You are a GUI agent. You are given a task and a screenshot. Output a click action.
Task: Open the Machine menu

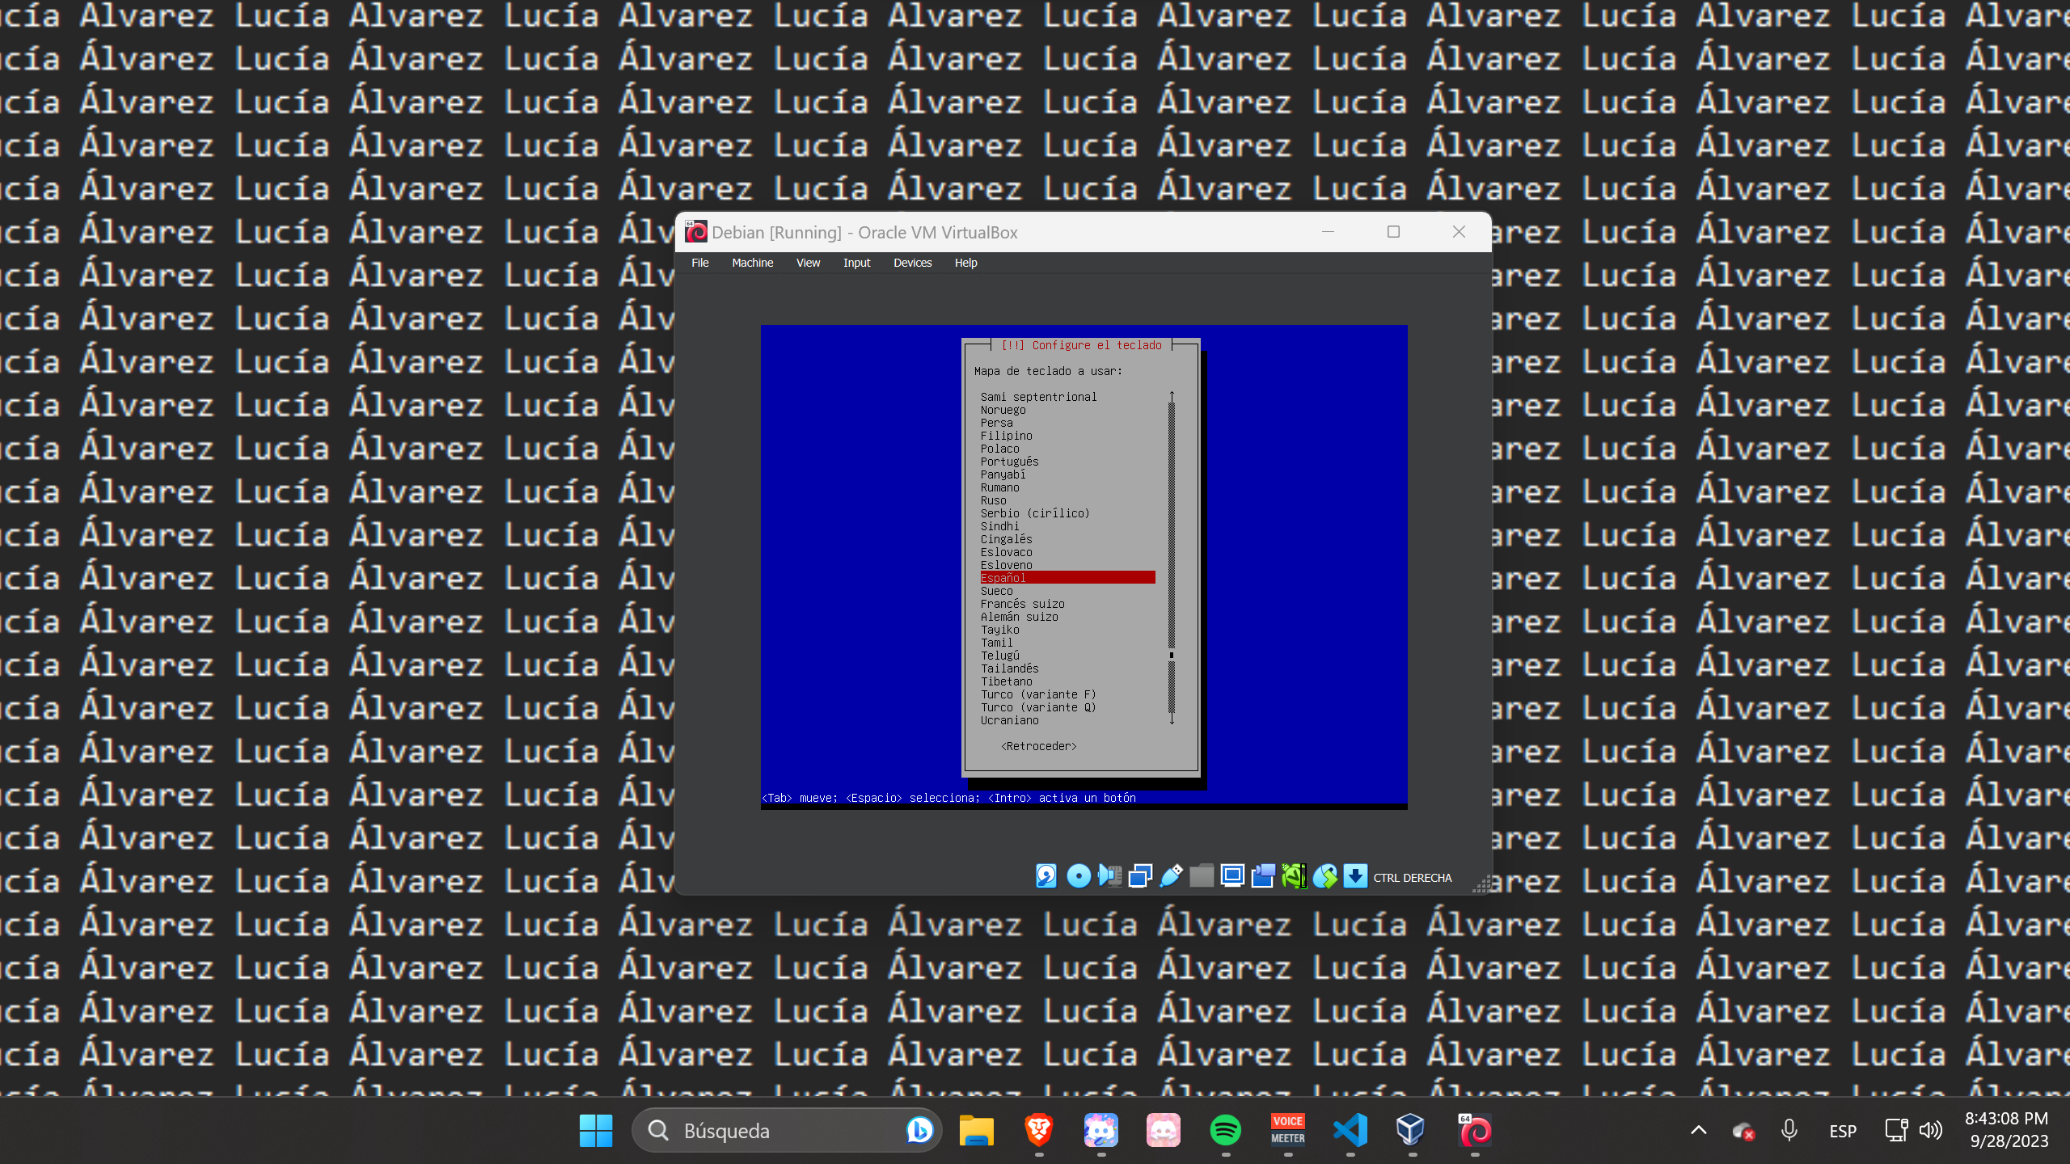point(752,263)
